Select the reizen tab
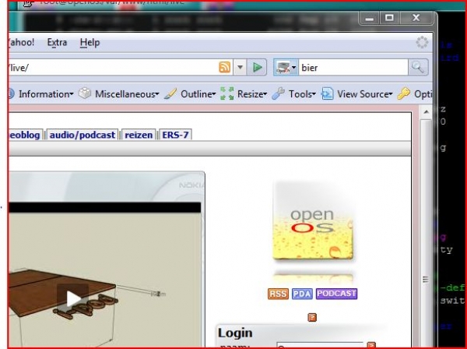Viewport: 467px width, 349px height. tap(138, 135)
